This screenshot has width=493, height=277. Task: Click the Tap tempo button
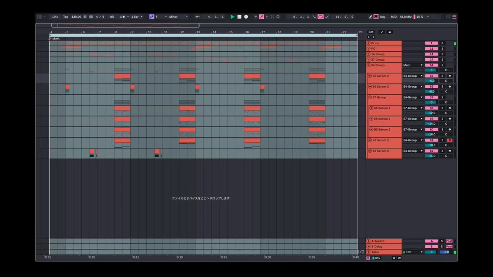(66, 17)
